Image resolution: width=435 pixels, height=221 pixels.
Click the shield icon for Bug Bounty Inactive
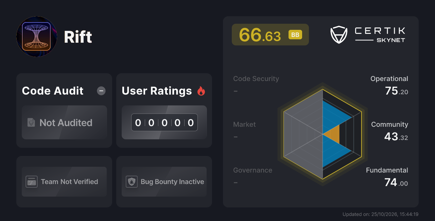point(132,182)
